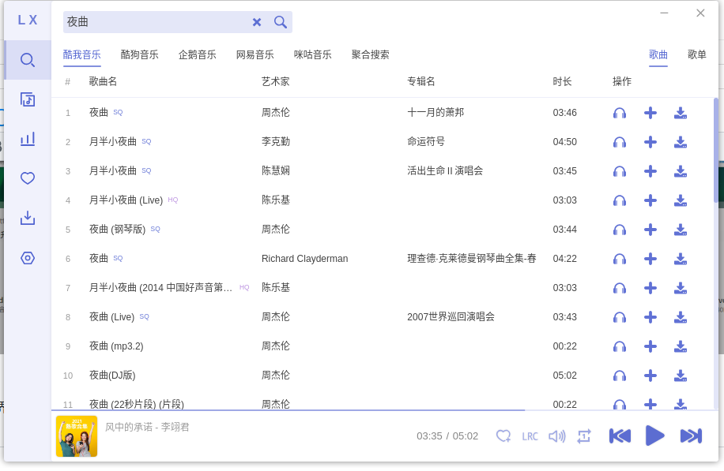Open the song list page in the sidebar
This screenshot has width=724, height=471.
(x=28, y=99)
